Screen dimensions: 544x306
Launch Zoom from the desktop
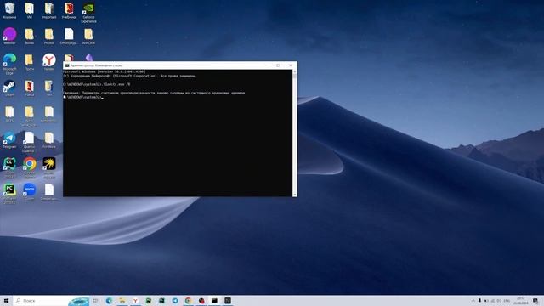tap(30, 191)
